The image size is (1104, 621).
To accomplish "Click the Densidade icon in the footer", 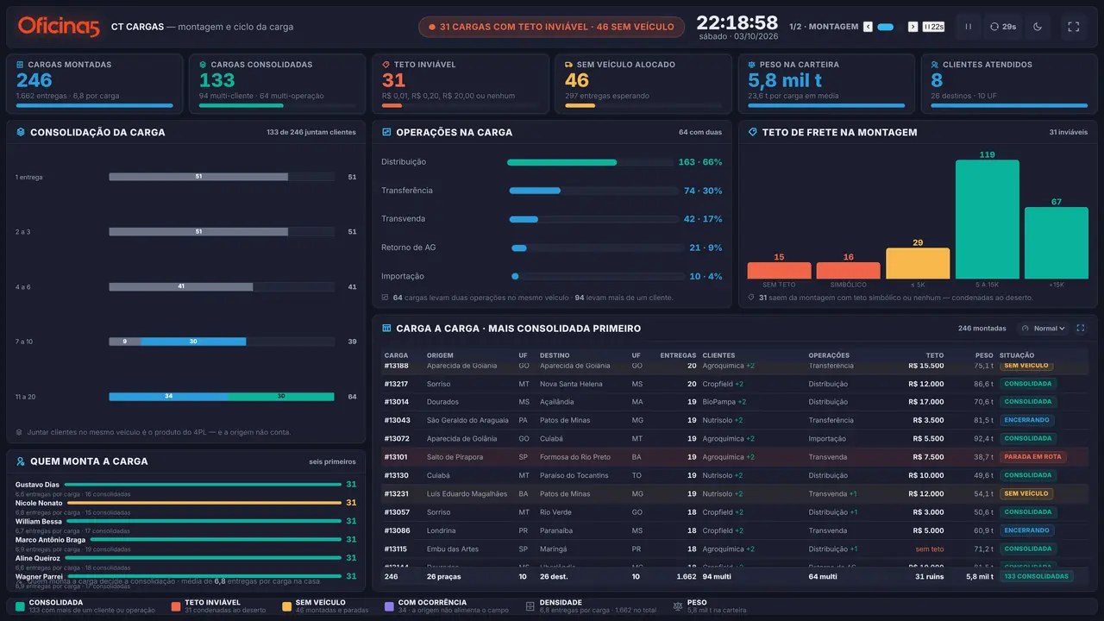I will tap(530, 606).
